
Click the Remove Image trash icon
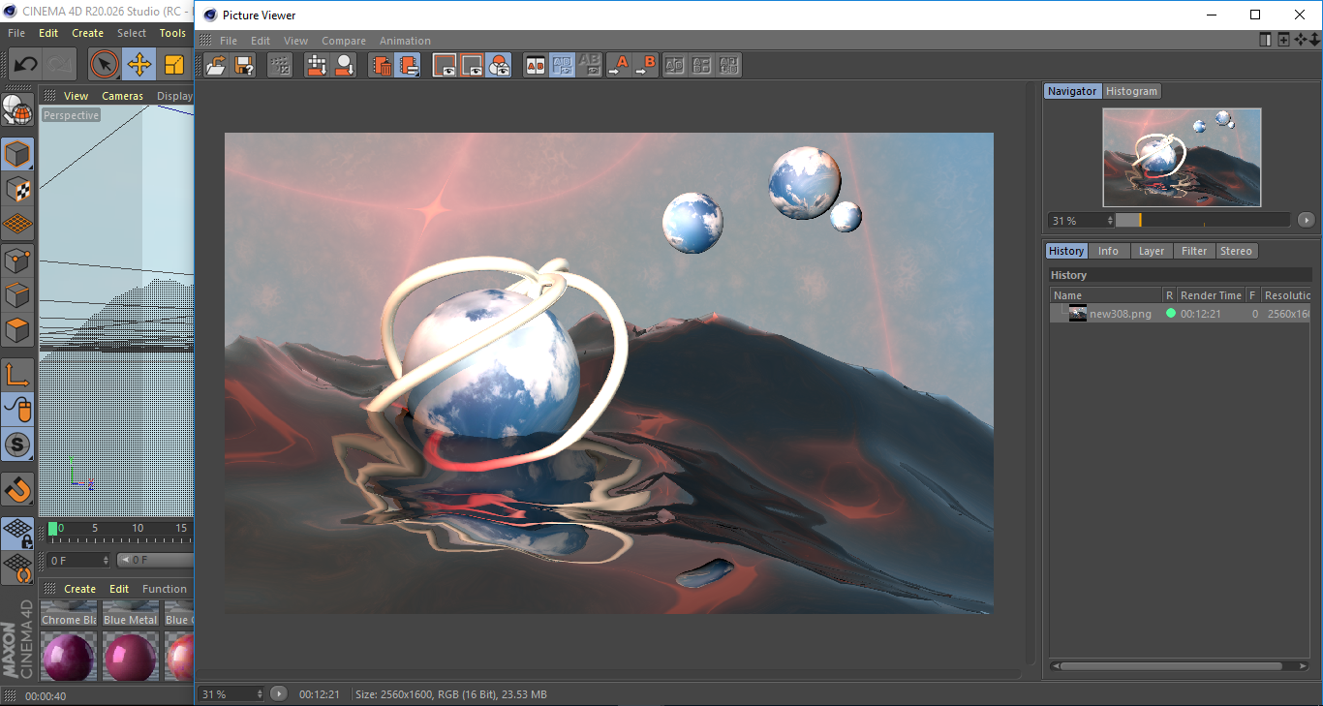pos(382,65)
